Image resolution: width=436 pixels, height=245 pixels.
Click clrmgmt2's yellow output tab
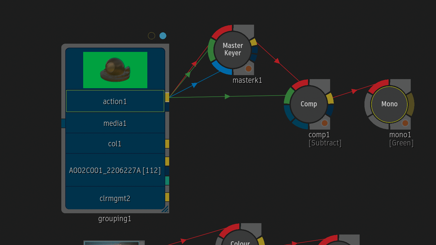click(167, 197)
